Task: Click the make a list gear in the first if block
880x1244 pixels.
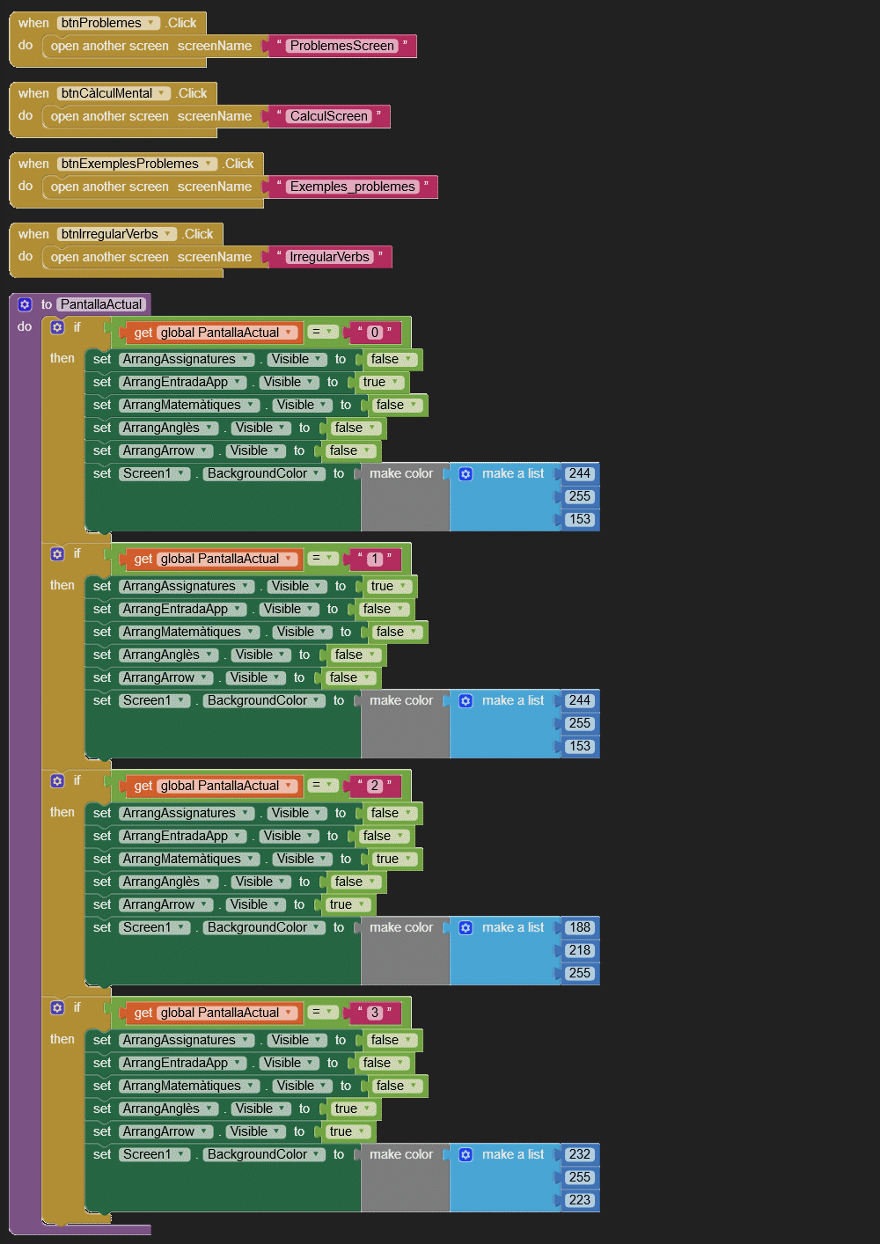Action: [x=466, y=473]
